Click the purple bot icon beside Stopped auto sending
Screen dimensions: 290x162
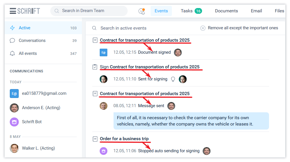[103, 151]
